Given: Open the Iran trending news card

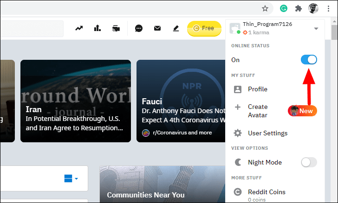Looking at the screenshot, I should tap(76, 101).
